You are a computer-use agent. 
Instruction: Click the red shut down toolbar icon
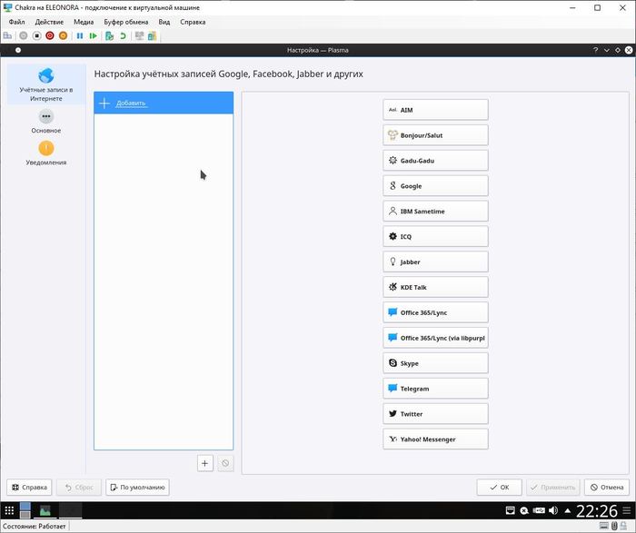point(50,36)
